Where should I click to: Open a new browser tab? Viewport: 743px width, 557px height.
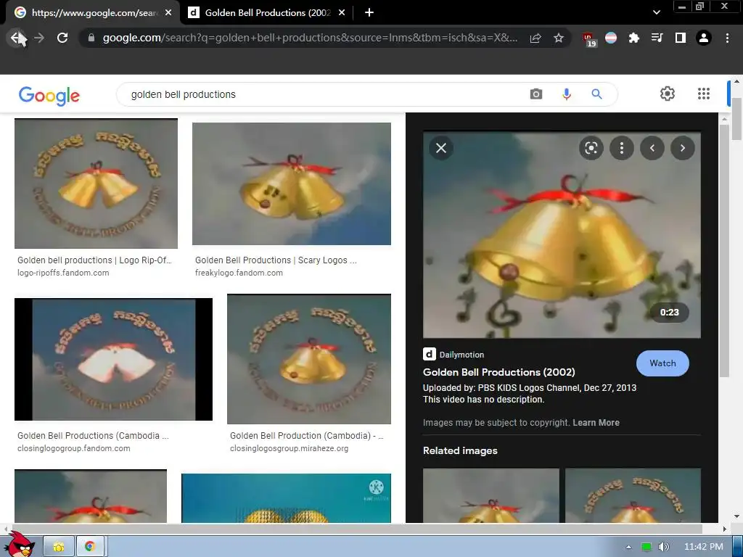click(369, 13)
